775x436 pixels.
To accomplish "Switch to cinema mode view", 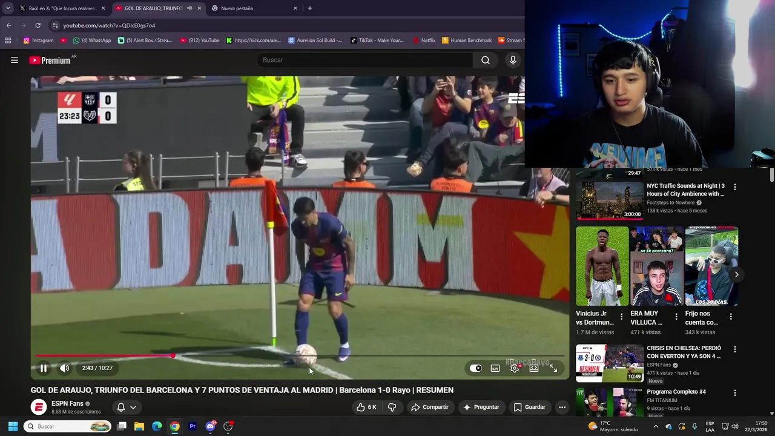I will click(x=534, y=368).
